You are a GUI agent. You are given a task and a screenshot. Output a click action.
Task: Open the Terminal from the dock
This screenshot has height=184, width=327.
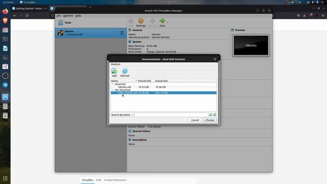point(5,39)
